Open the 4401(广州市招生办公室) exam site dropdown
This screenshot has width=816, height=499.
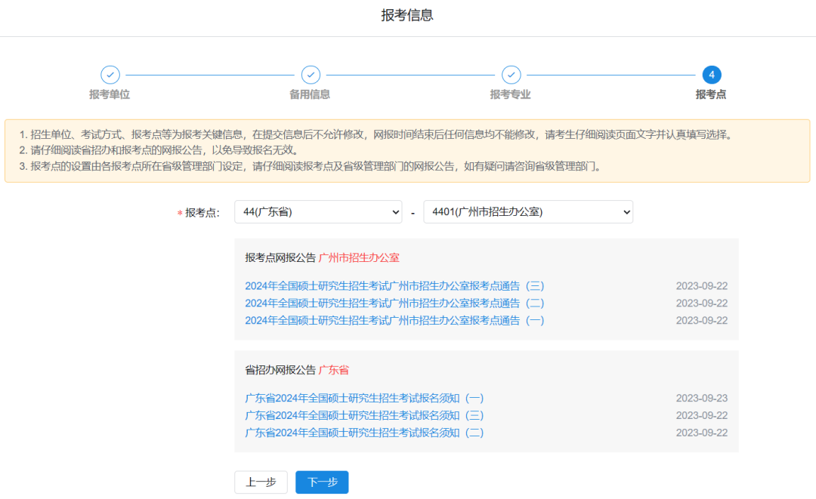(527, 212)
